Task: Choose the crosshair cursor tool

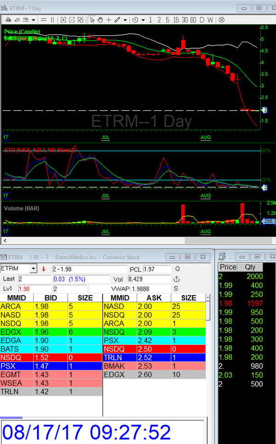Action: (x=109, y=20)
